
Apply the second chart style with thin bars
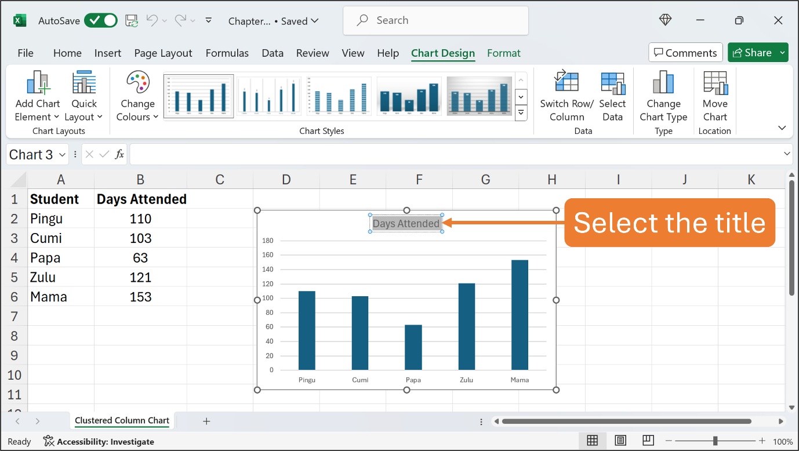coord(268,96)
